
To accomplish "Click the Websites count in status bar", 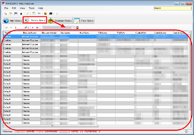I will pyautogui.click(x=13, y=131).
